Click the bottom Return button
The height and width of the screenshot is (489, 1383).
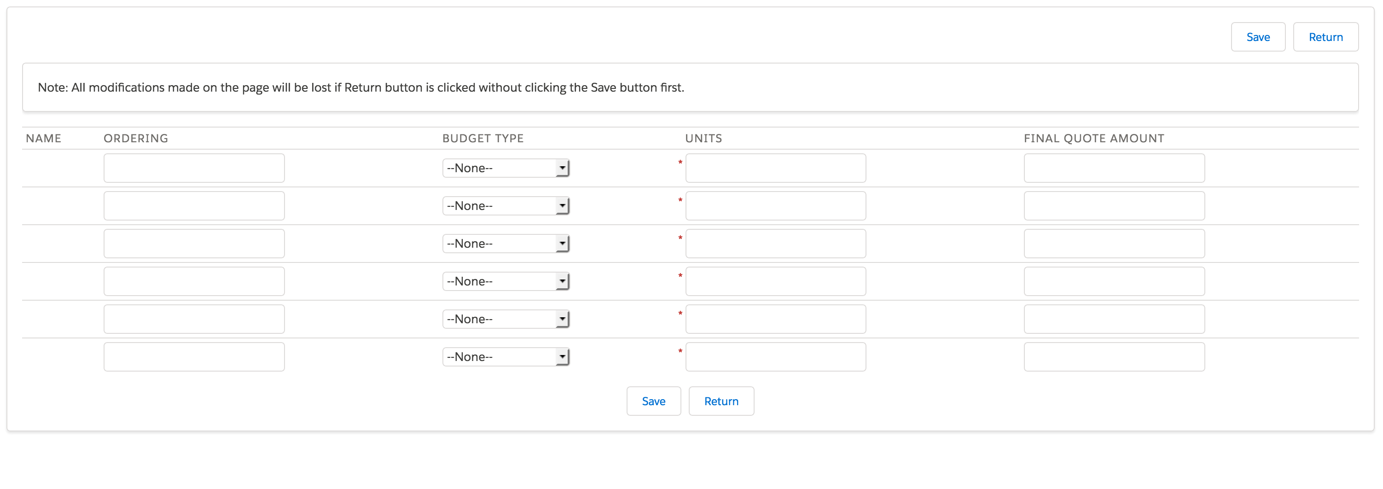721,401
